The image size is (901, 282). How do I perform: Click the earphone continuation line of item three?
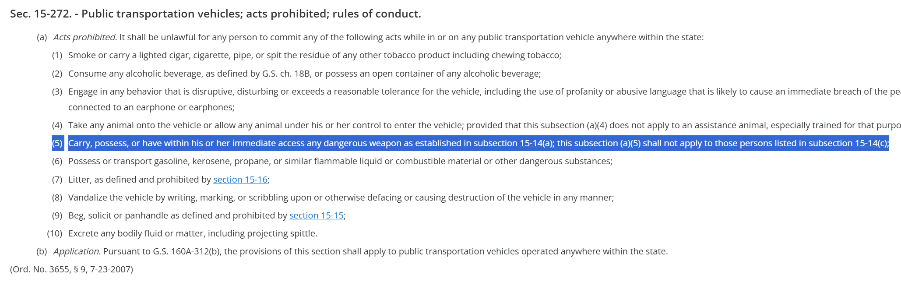[151, 107]
